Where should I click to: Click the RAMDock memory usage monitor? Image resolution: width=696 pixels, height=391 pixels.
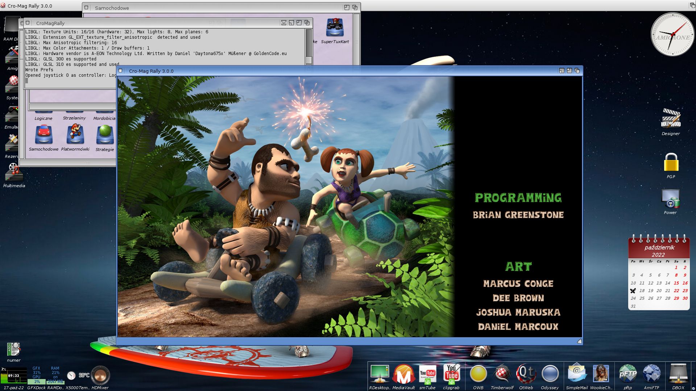click(x=55, y=375)
